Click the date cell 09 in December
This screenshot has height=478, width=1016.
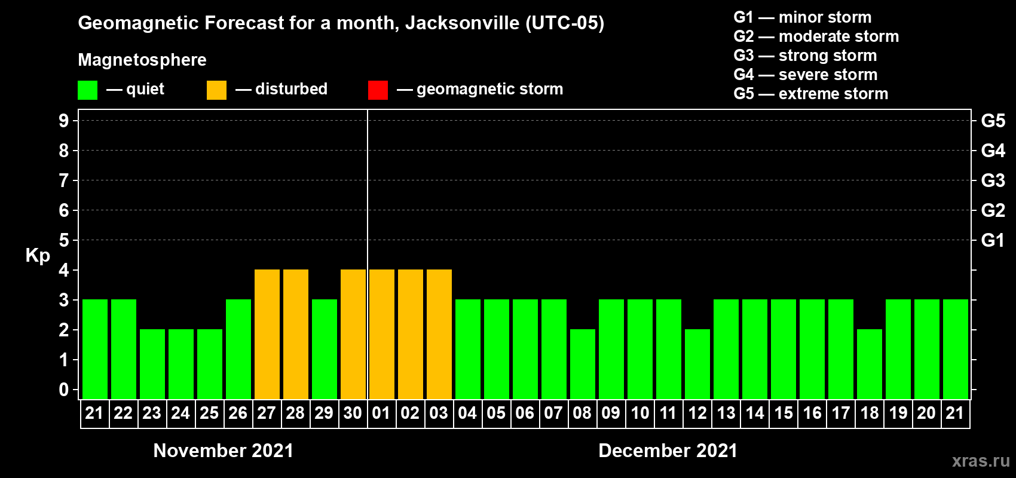tap(611, 413)
